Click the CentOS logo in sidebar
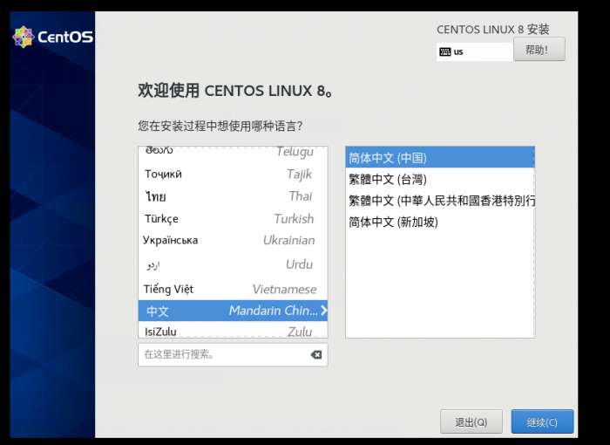This screenshot has height=445, width=610. point(53,37)
